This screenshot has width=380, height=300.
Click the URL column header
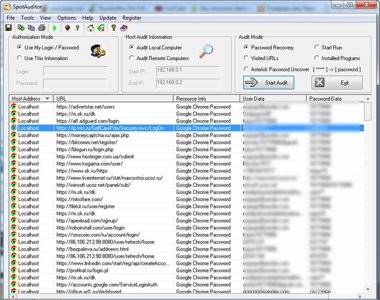[x=113, y=98]
